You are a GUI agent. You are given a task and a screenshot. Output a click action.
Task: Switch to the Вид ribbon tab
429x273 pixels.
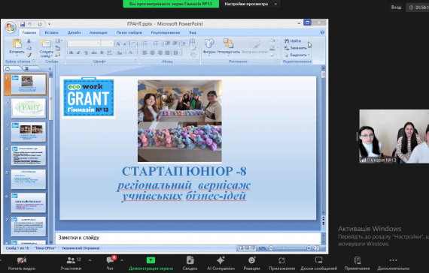coord(193,32)
